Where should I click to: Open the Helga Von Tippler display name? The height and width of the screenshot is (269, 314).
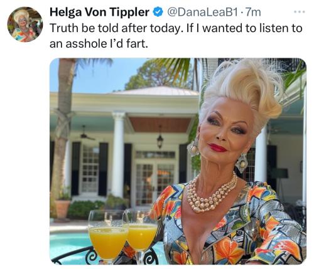tap(99, 12)
